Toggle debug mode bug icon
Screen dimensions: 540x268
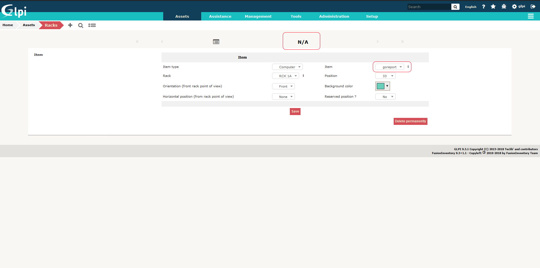[504, 6]
